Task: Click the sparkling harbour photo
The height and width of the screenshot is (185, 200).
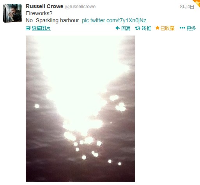Action: click(80, 109)
